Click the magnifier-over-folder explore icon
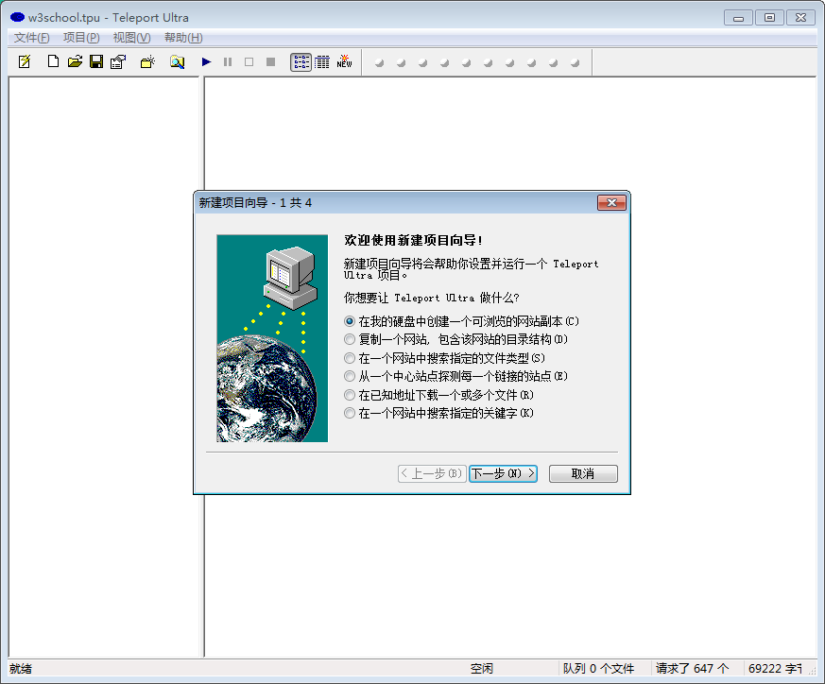Screen dimensions: 825x684 178,62
